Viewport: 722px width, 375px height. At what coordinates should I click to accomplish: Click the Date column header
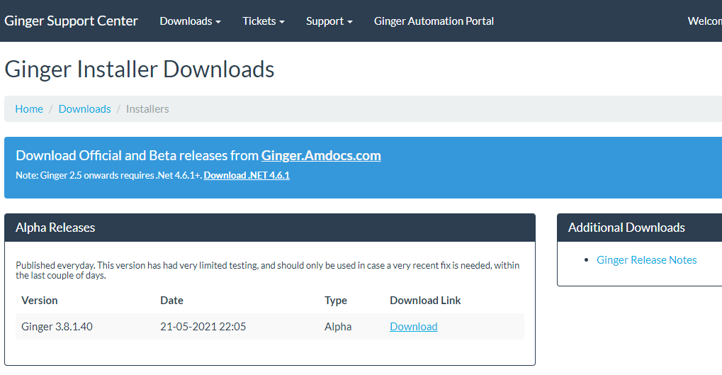click(171, 301)
